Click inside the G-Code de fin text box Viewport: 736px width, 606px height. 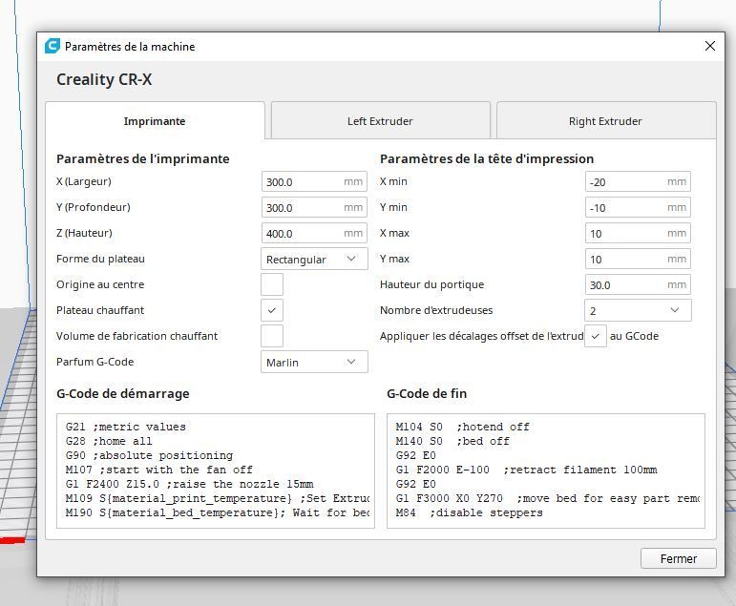(x=546, y=470)
